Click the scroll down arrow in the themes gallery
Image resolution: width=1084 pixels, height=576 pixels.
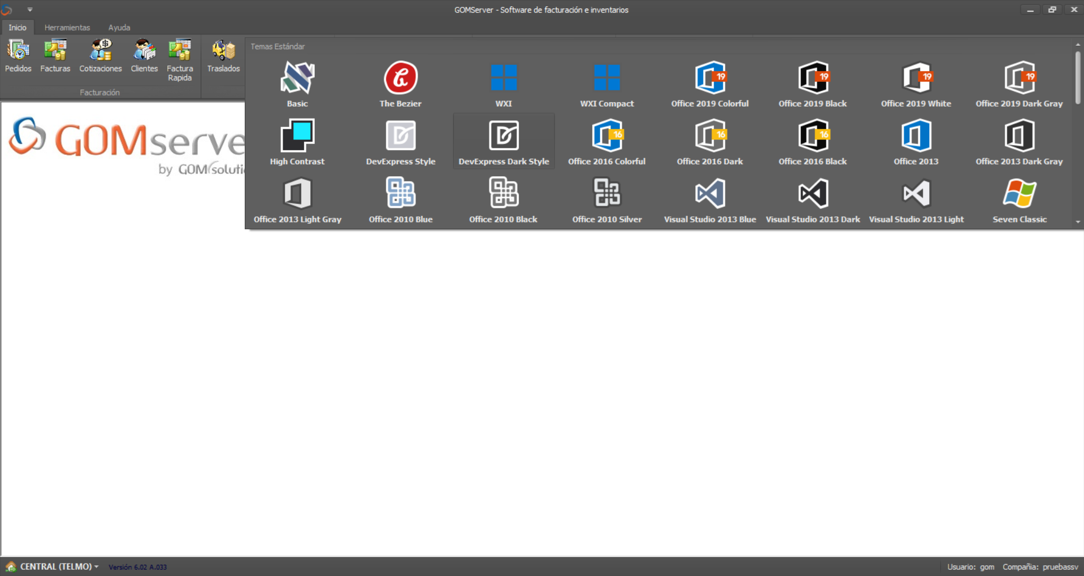[x=1078, y=222]
